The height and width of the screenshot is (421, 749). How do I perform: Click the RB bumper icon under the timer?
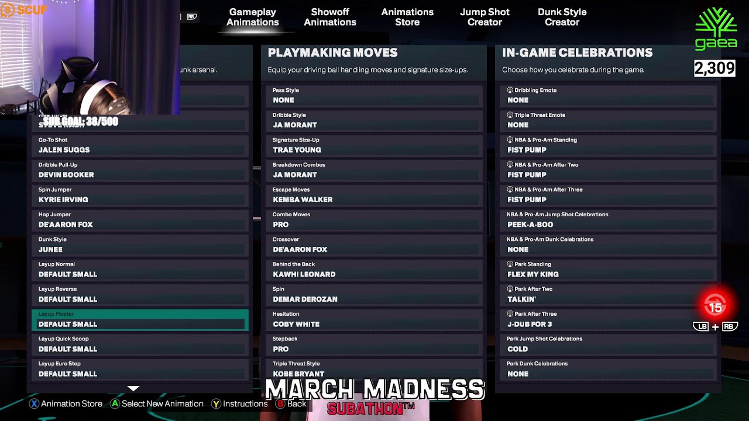(x=729, y=327)
